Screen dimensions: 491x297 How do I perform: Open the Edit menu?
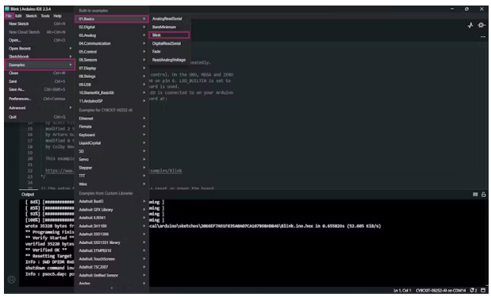click(x=18, y=16)
